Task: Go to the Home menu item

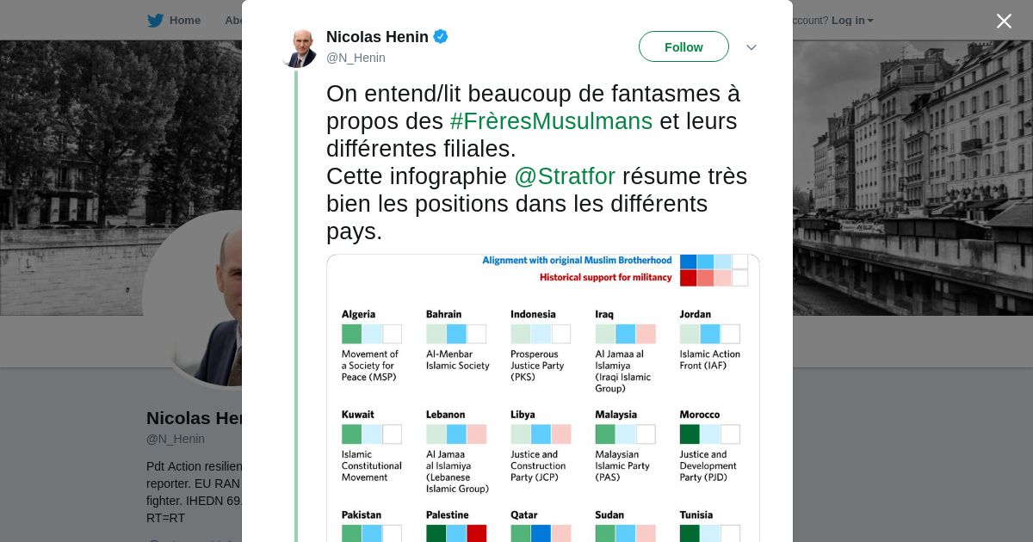Action: (x=184, y=21)
